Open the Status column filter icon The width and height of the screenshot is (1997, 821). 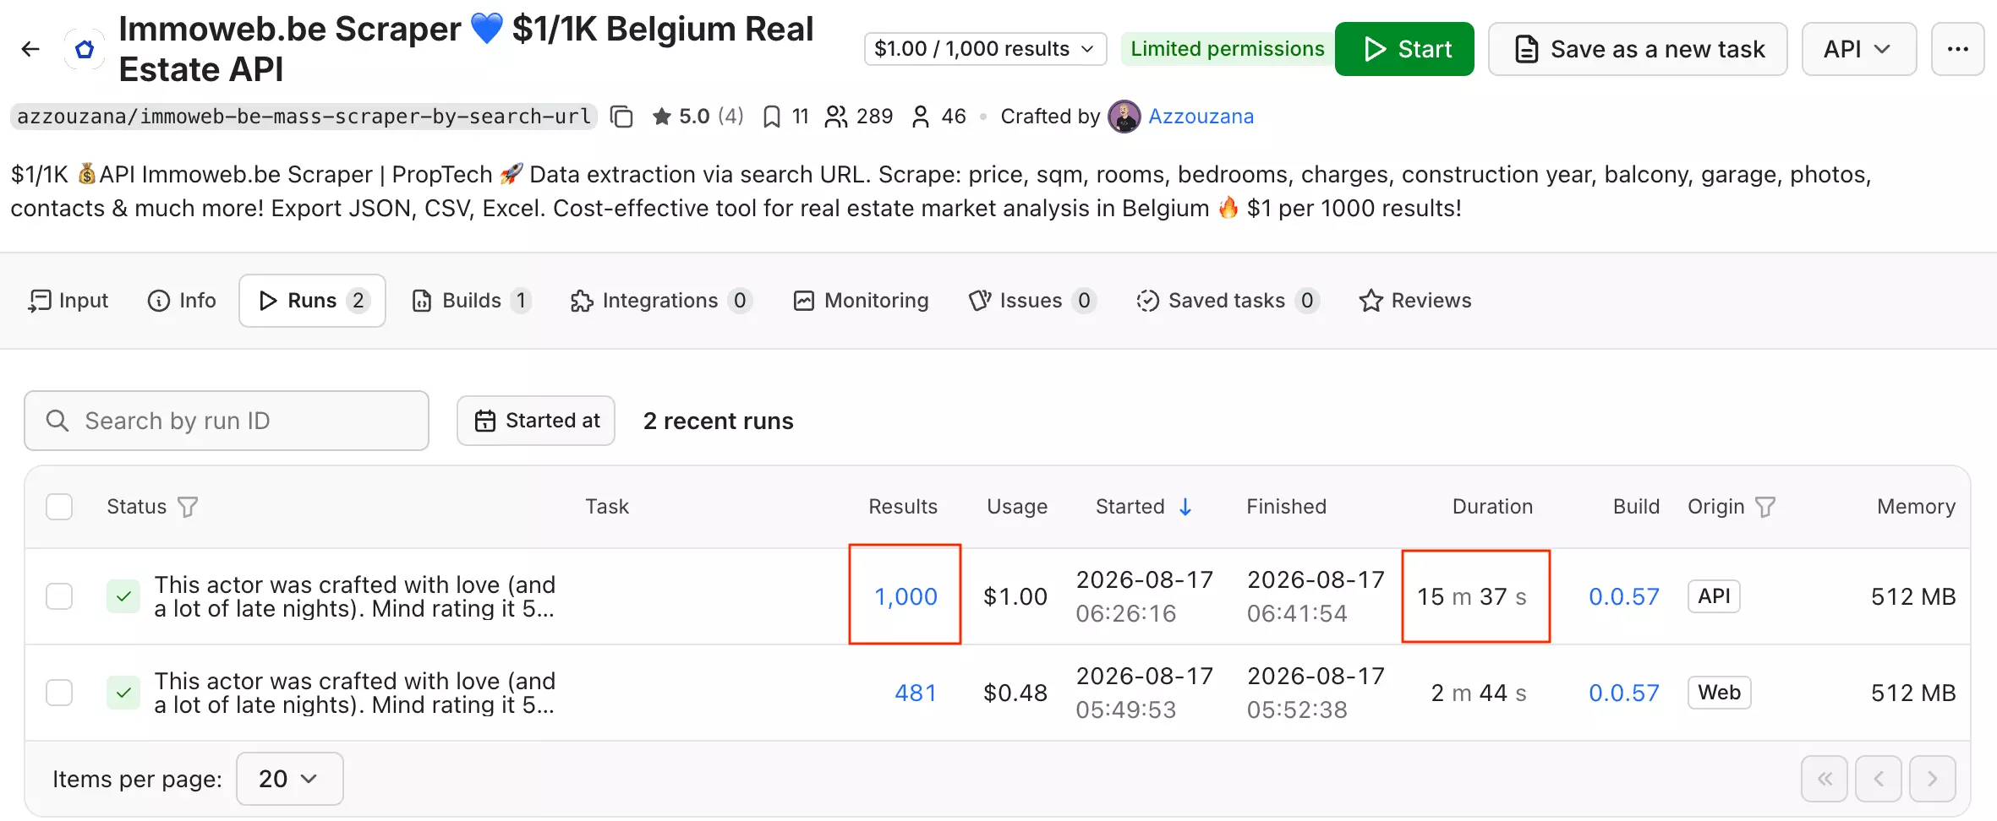tap(188, 507)
